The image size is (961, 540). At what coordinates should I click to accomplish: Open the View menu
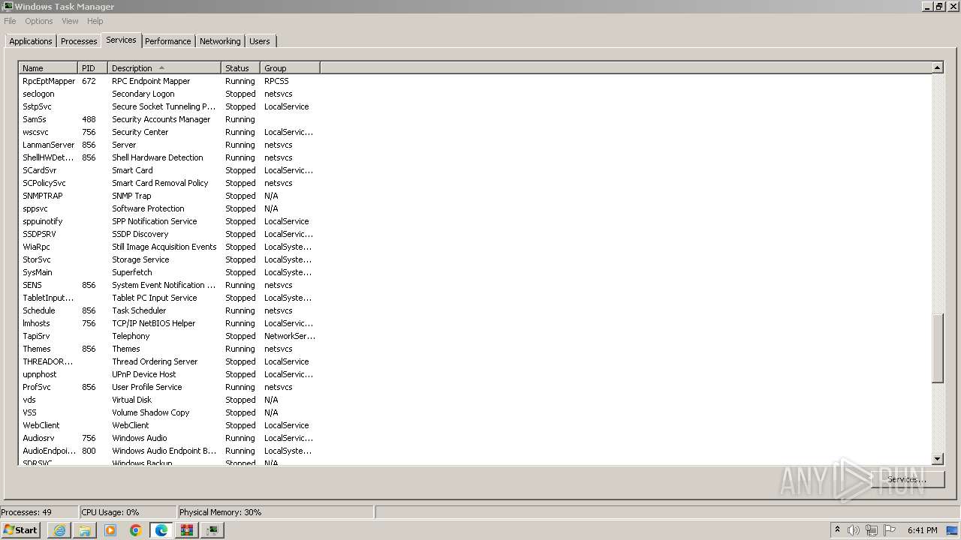[70, 21]
